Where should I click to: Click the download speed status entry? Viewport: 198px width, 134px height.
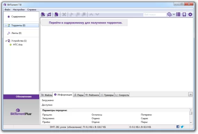tap(94, 127)
